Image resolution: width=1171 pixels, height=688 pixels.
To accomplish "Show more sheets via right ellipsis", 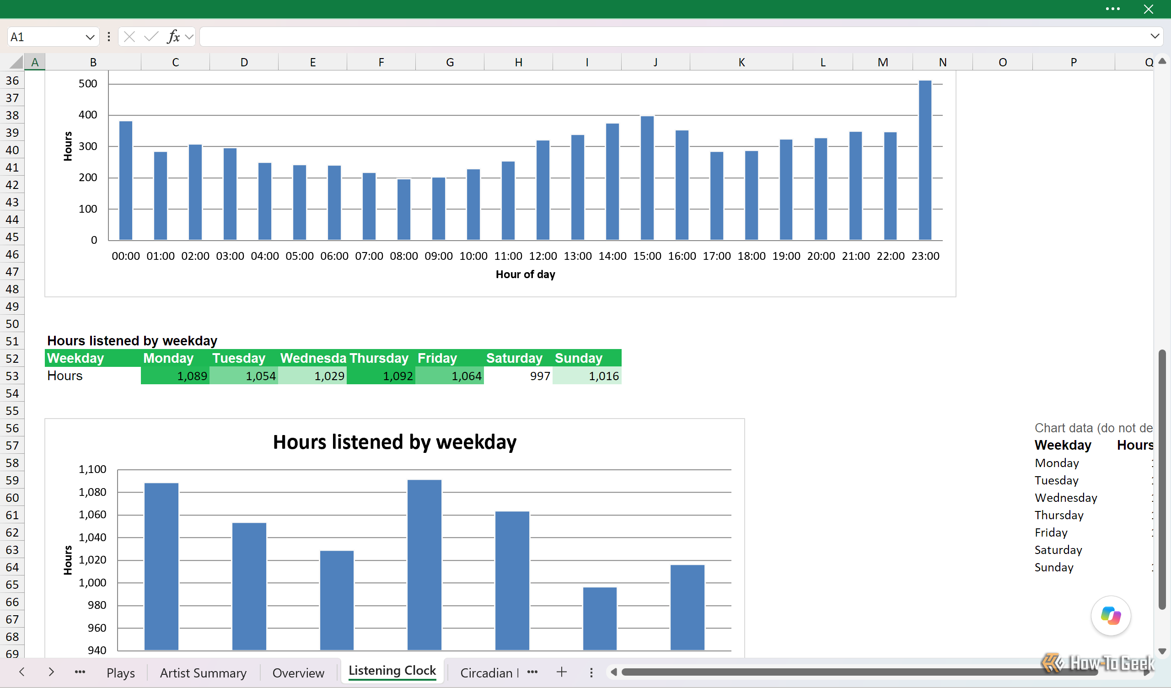I will tap(532, 672).
